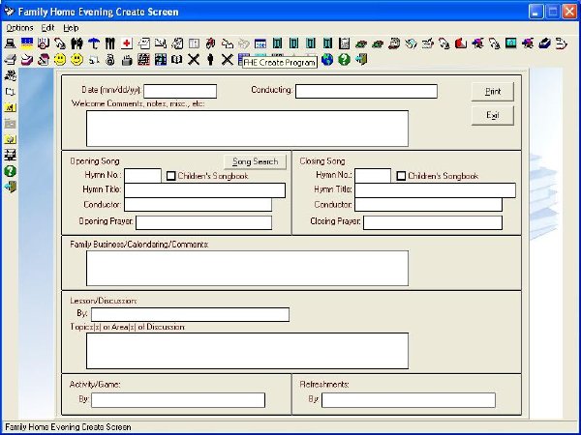Click the single person silhouette icon

coord(210,60)
